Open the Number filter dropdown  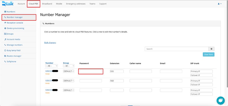pos(52,66)
